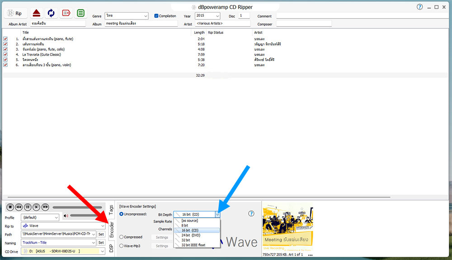Uncheck the track 4 La Traviata checkbox
This screenshot has height=260, width=452.
(x=5, y=55)
